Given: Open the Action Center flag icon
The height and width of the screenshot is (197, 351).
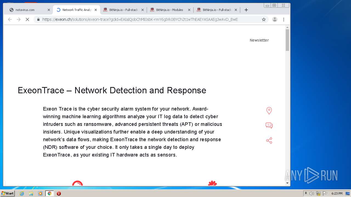Looking at the screenshot, I should coord(325,193).
